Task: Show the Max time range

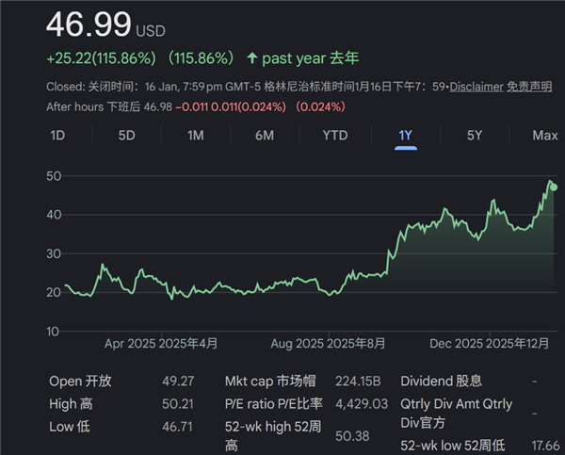Action: (x=544, y=136)
